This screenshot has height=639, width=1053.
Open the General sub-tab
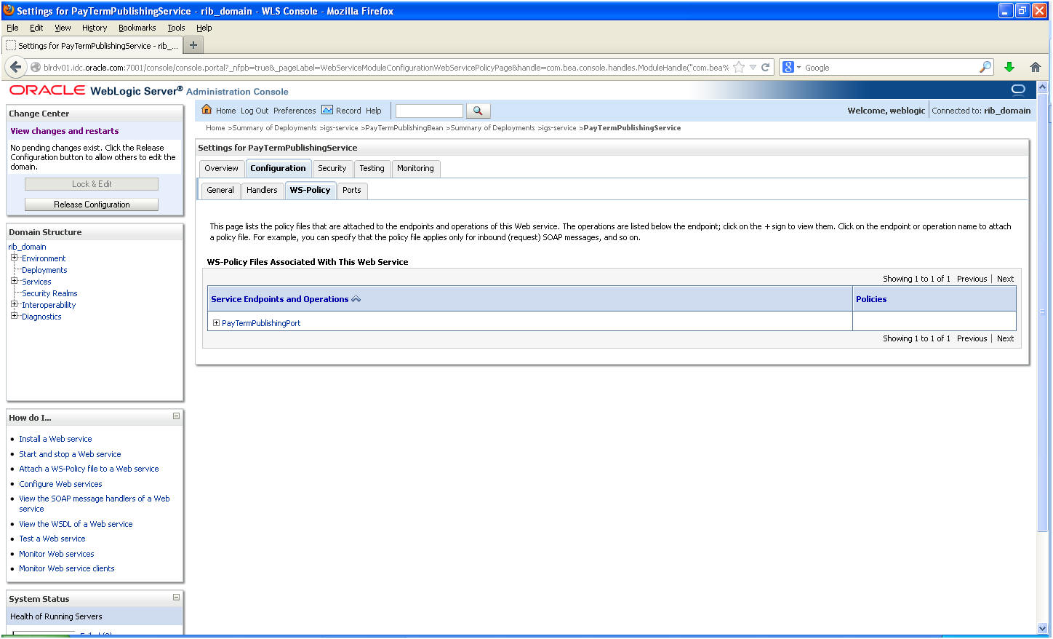pos(220,190)
